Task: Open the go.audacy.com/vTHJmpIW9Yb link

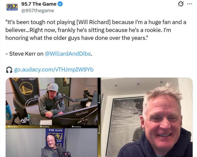Action: coord(54,69)
